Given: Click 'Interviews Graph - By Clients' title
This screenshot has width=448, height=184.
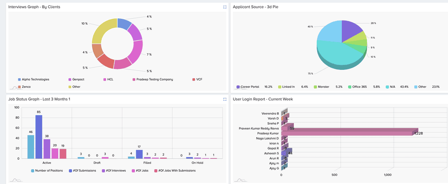Looking at the screenshot, I should [34, 7].
